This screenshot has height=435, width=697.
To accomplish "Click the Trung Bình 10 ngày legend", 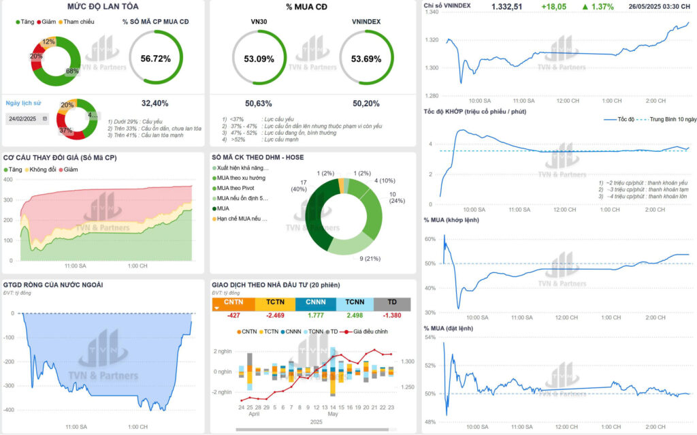I will click(x=639, y=118).
